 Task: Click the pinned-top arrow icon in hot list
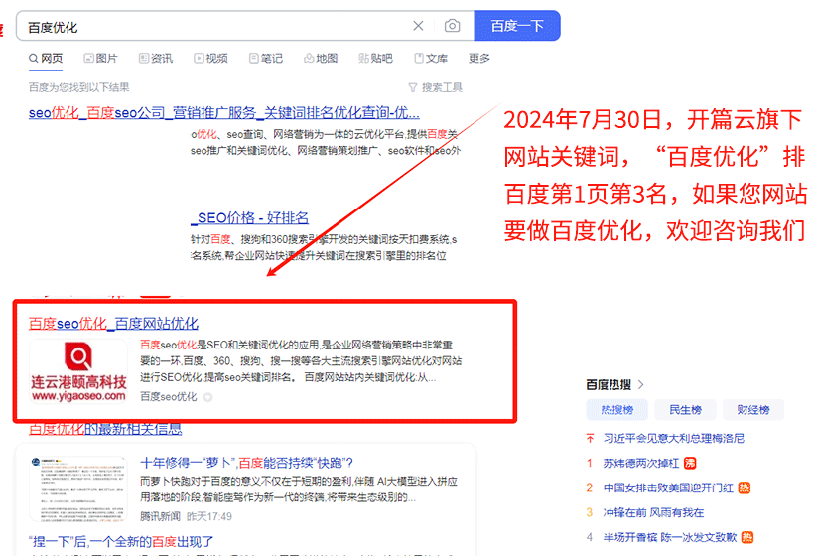tap(590, 439)
